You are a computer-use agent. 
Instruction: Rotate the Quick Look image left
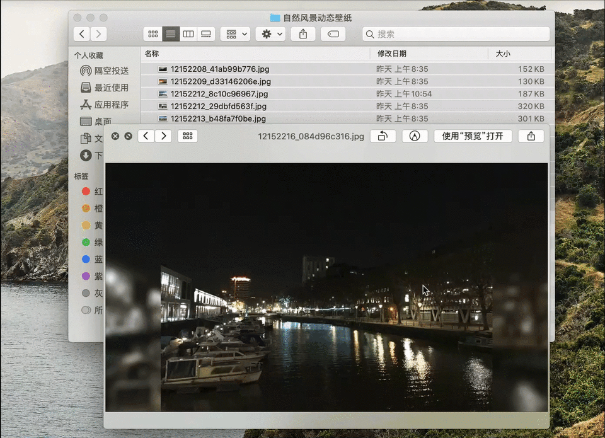point(383,136)
